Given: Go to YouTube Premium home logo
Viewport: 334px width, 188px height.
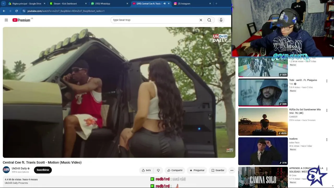Looking at the screenshot, I should coord(21,20).
